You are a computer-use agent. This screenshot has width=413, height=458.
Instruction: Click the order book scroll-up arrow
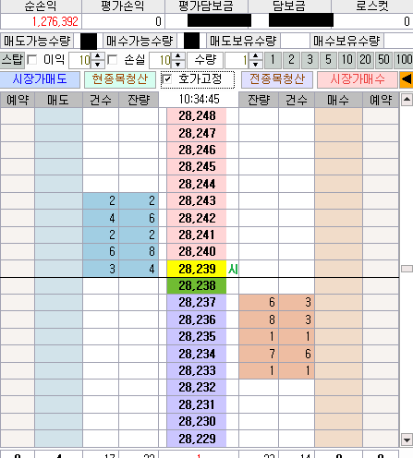pyautogui.click(x=407, y=100)
